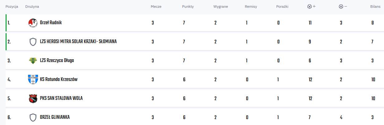Click the LZS Rzeczyca Długa club logo
The image size is (384, 125).
[x=33, y=61]
